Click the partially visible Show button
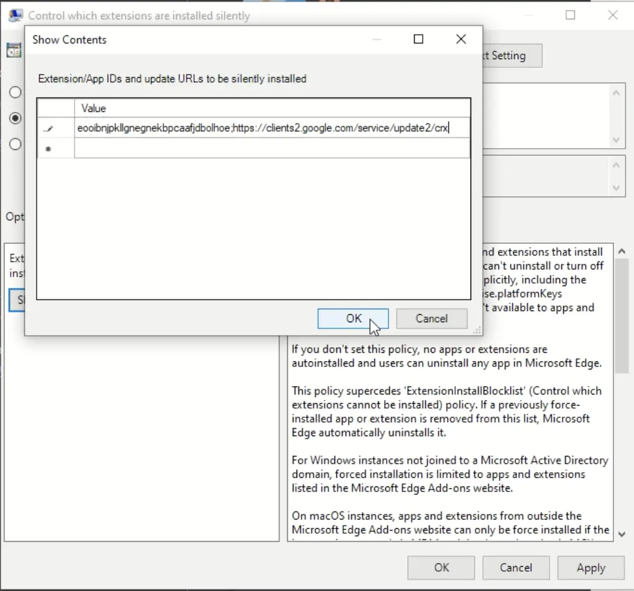This screenshot has width=634, height=591. pyautogui.click(x=17, y=300)
